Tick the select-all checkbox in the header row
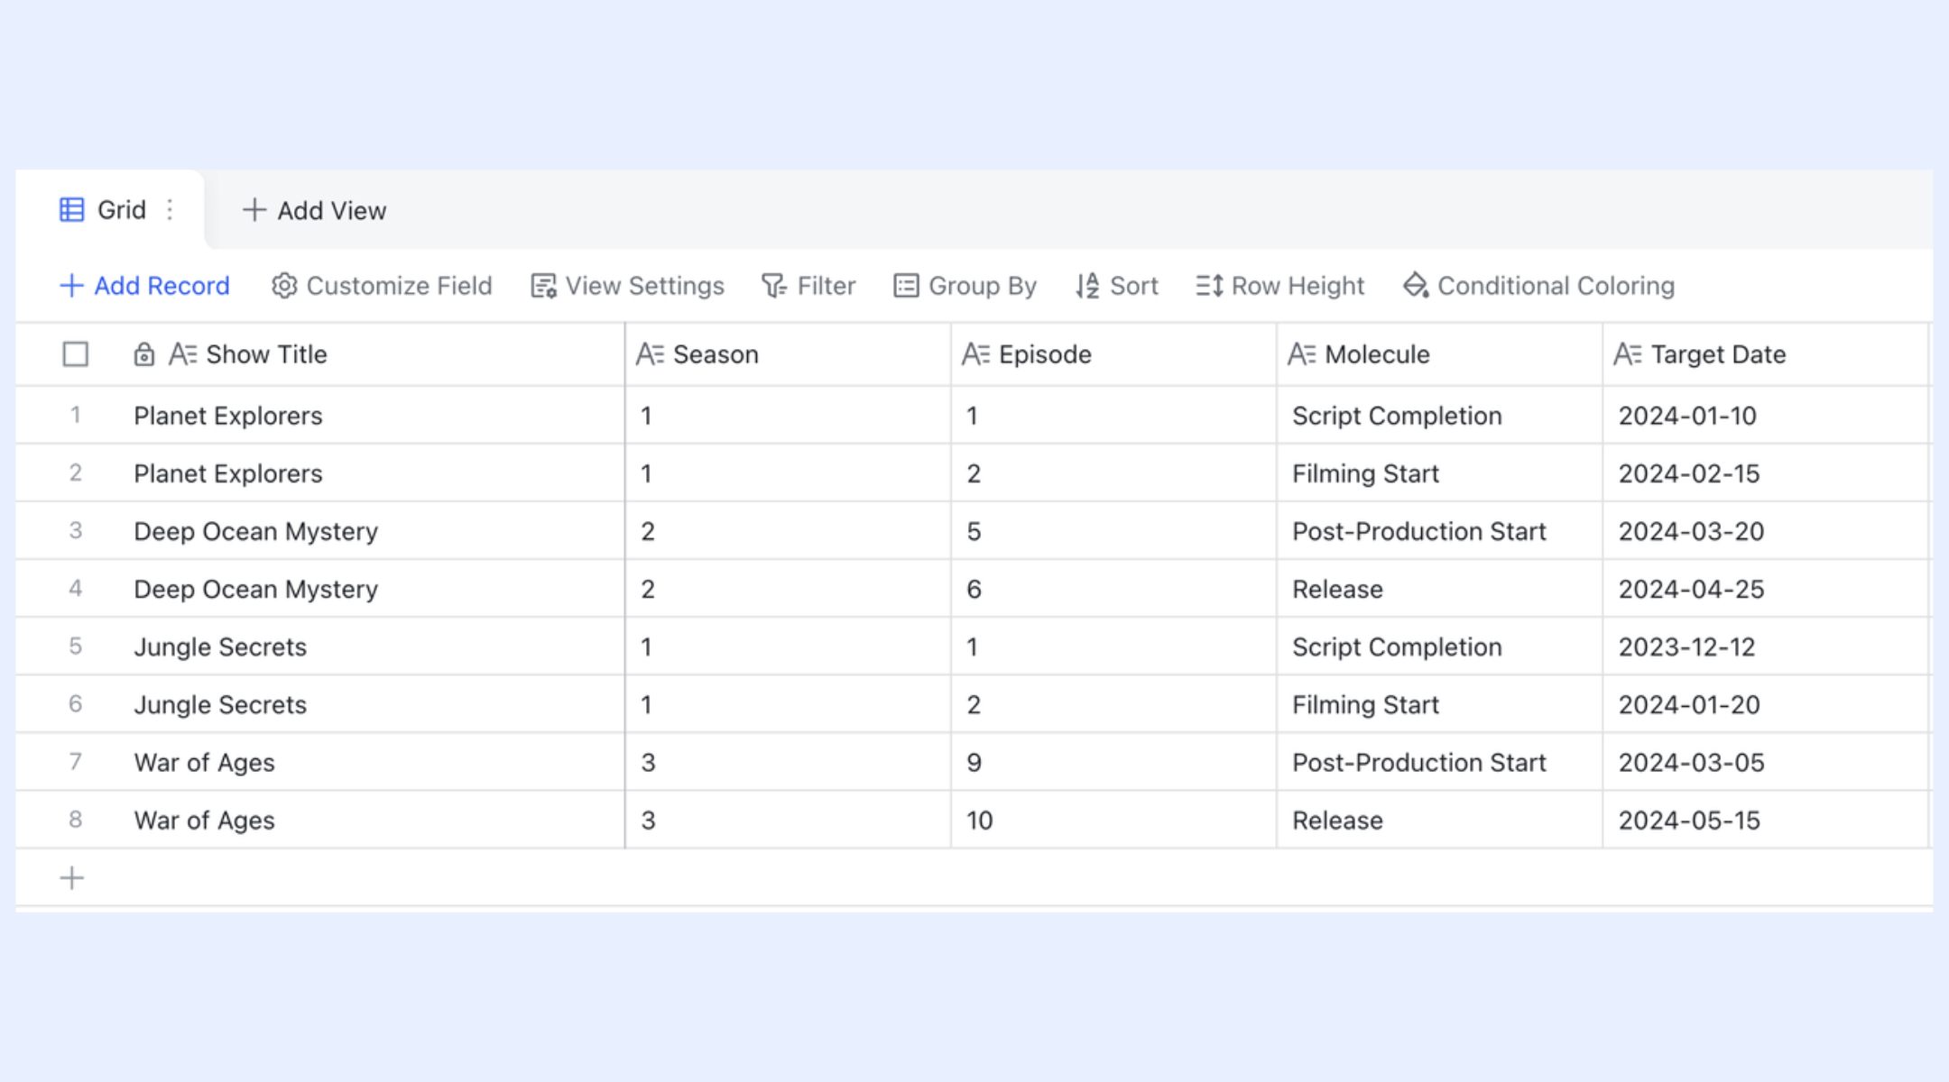1949x1082 pixels. point(76,354)
